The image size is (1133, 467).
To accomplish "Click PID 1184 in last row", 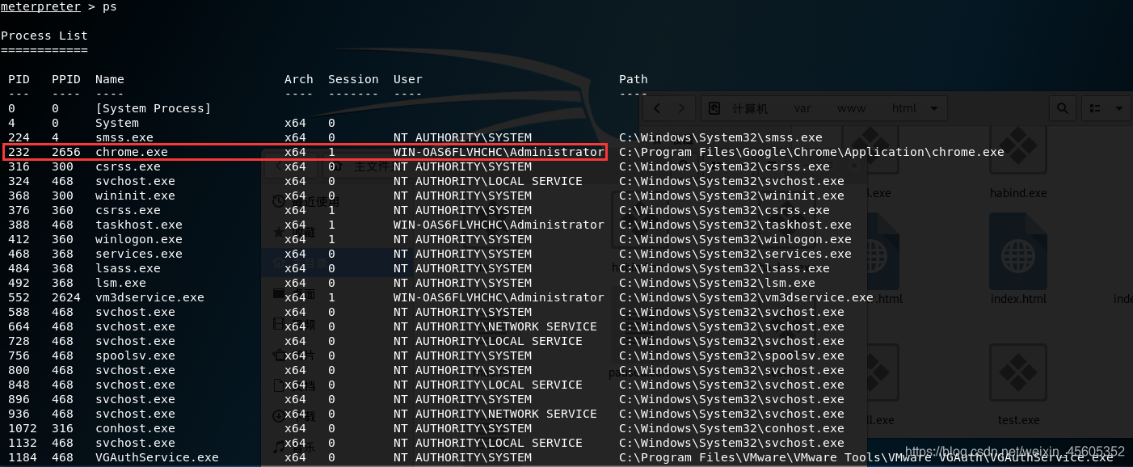I will pos(23,457).
